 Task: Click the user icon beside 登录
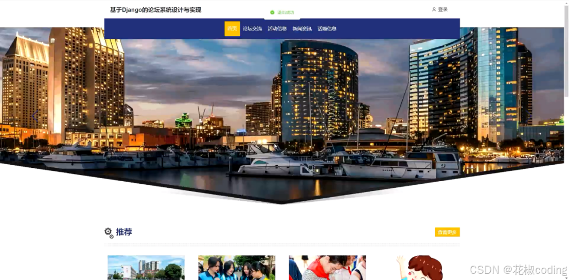[x=434, y=9]
